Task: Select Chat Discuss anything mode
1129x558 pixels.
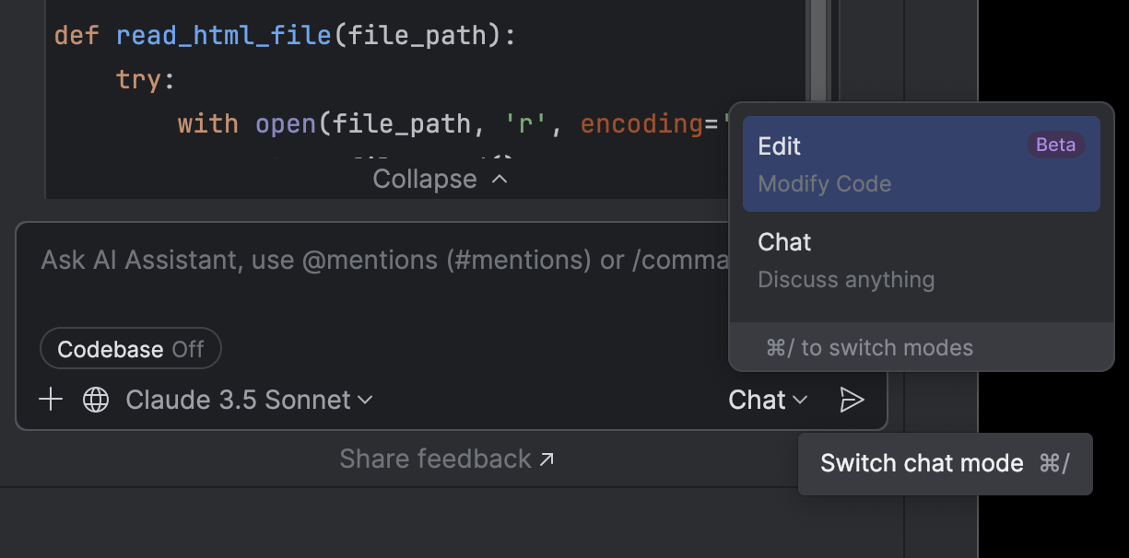Action: point(921,260)
